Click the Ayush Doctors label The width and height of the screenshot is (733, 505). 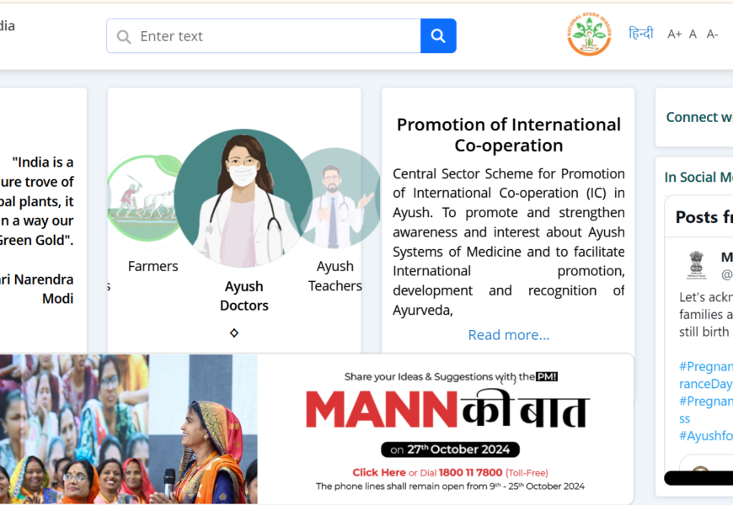point(244,295)
